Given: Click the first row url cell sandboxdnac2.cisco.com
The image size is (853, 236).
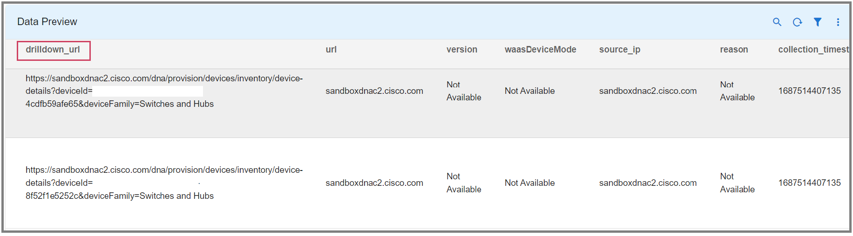Looking at the screenshot, I should [374, 91].
